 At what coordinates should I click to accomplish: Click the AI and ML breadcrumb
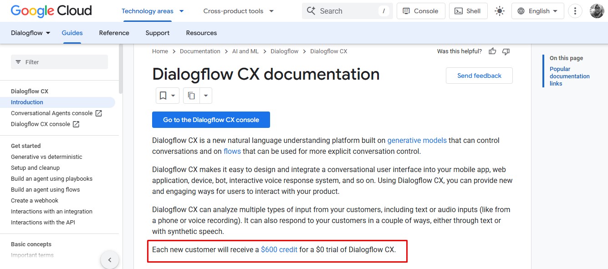(x=245, y=51)
